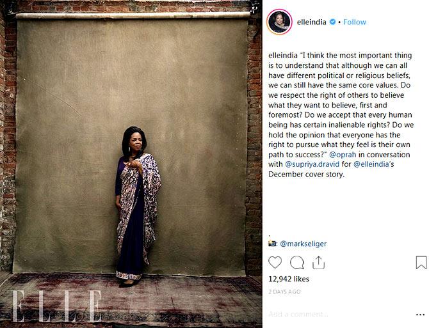
Task: Open the @supriya.dravid mention link
Action: (312, 164)
